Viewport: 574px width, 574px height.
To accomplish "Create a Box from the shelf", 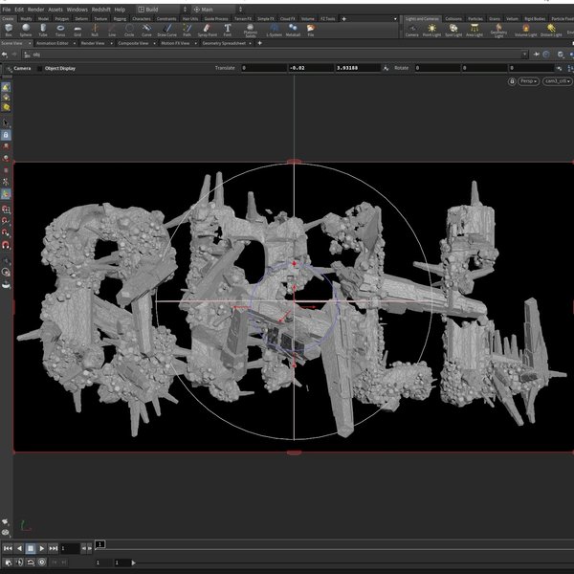I will tap(9, 30).
